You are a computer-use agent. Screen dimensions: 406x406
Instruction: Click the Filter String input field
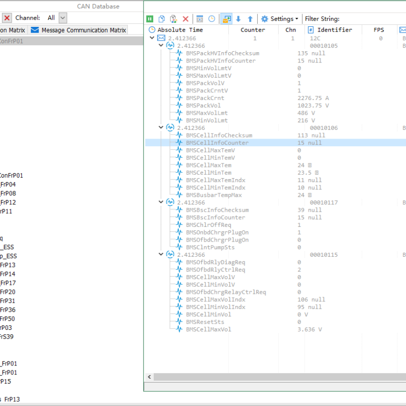[373, 19]
